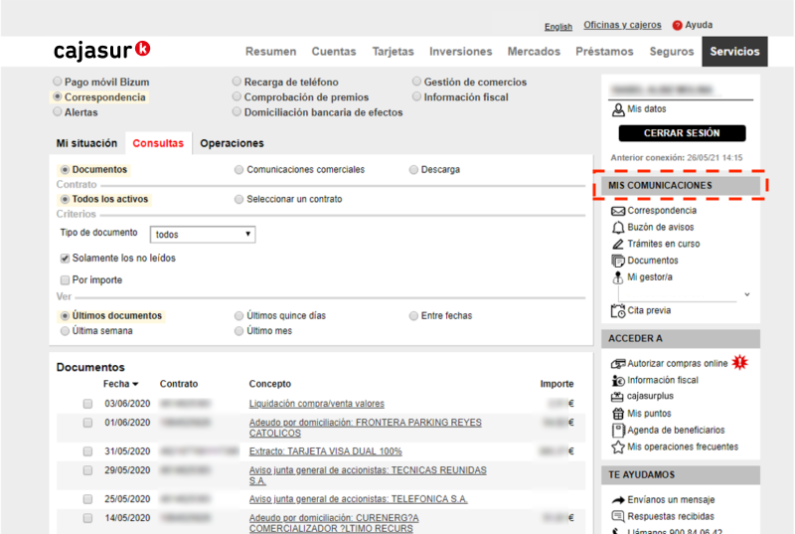Click the red Ayuda help icon
This screenshot has width=795, height=534.
click(x=678, y=26)
